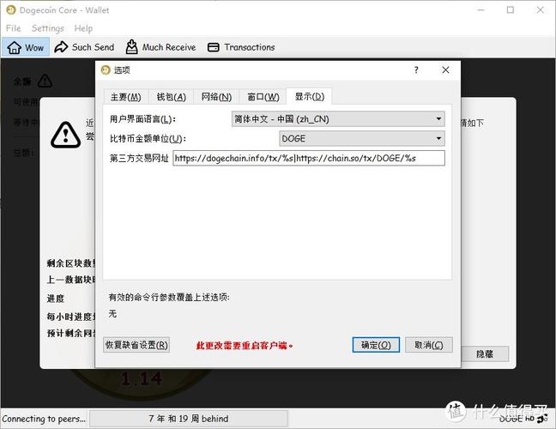Image resolution: width=556 pixels, height=429 pixels.
Task: Close the 选项 dialog with the X
Action: [445, 69]
